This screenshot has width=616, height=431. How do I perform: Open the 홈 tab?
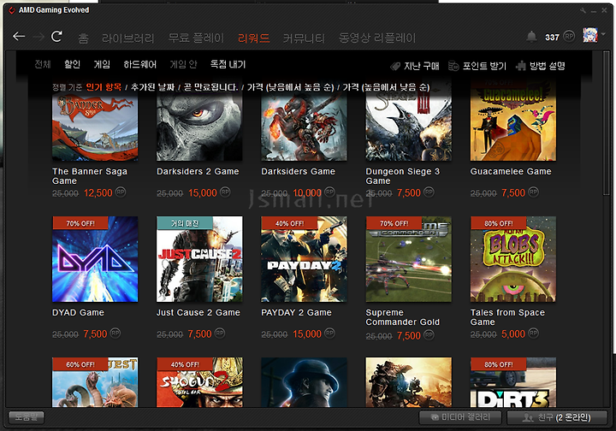tap(83, 38)
